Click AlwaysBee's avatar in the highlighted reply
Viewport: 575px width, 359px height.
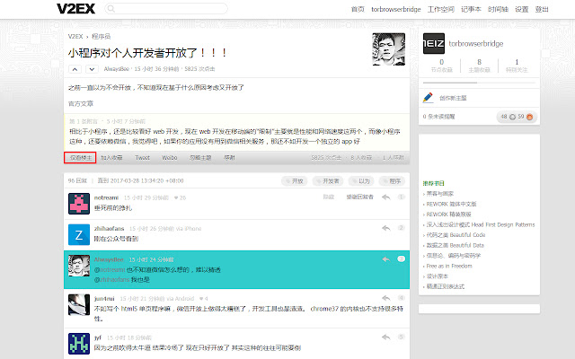pos(79,266)
